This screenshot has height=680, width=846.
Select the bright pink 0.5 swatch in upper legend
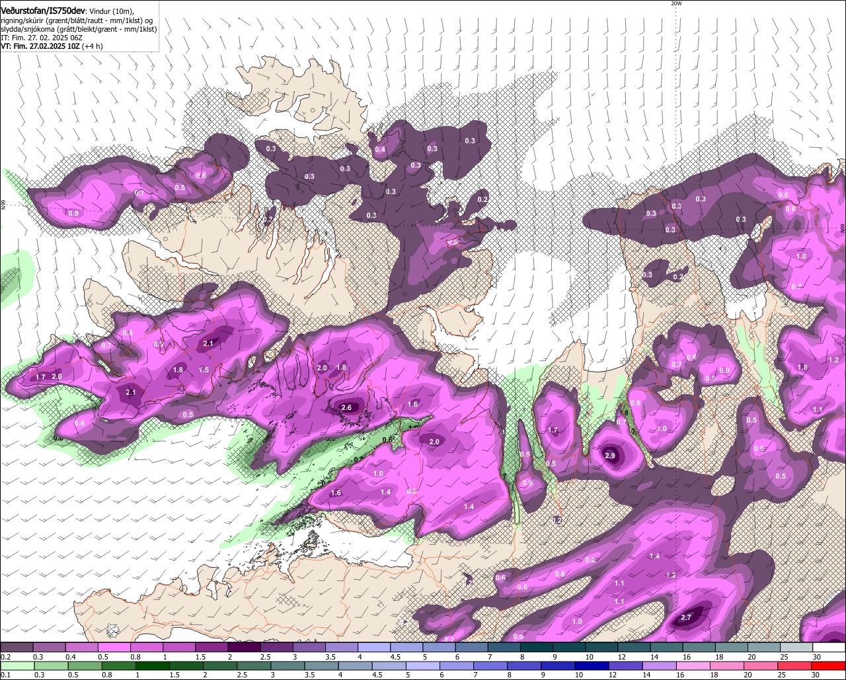[114, 648]
